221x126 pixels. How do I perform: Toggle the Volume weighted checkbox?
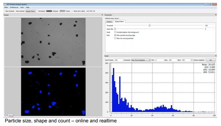coord(192,60)
